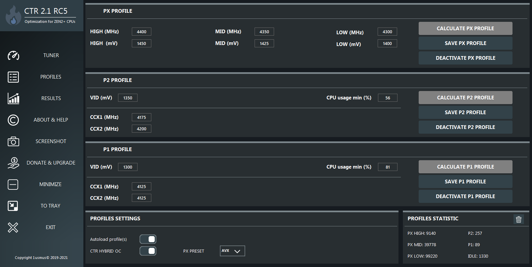Open the TUNER section
This screenshot has height=267, width=532.
click(51, 55)
